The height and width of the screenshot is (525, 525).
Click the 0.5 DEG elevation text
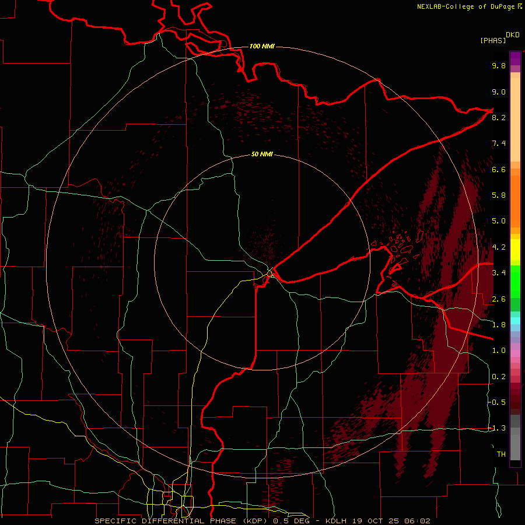coord(291,521)
